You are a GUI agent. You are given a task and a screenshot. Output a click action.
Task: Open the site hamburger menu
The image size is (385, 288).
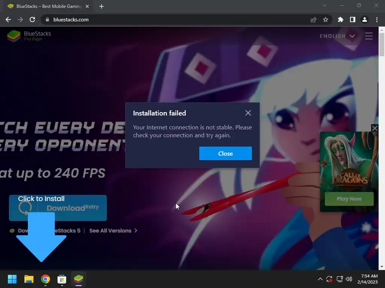click(368, 36)
